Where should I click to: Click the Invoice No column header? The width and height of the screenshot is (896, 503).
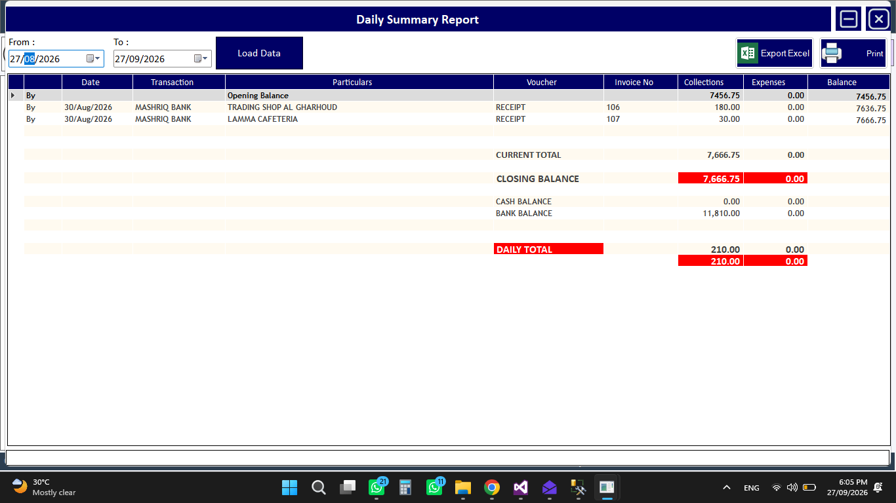pyautogui.click(x=641, y=82)
